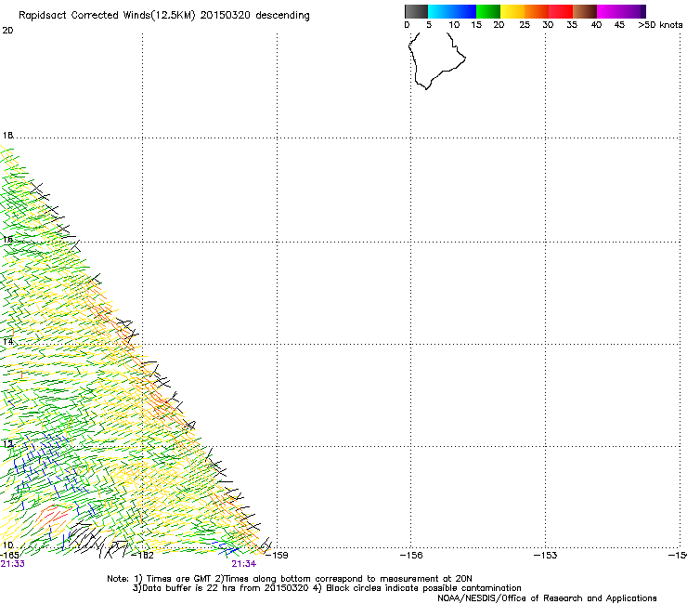Viewport: 687px width, 604px height.
Task: Click the yellow 20-25 knots legend band
Action: (512, 11)
